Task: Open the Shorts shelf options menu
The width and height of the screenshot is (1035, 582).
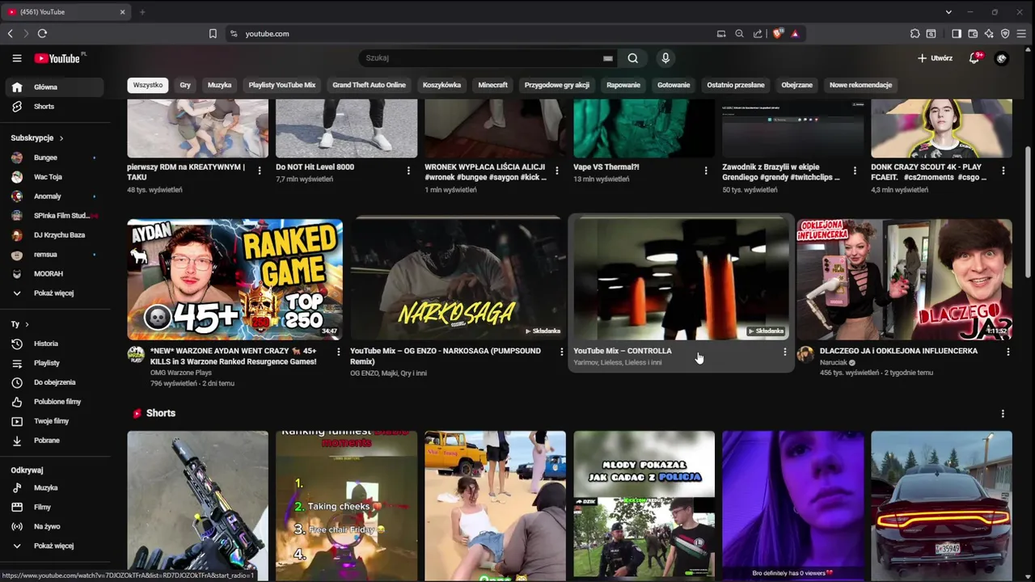Action: 1003,414
